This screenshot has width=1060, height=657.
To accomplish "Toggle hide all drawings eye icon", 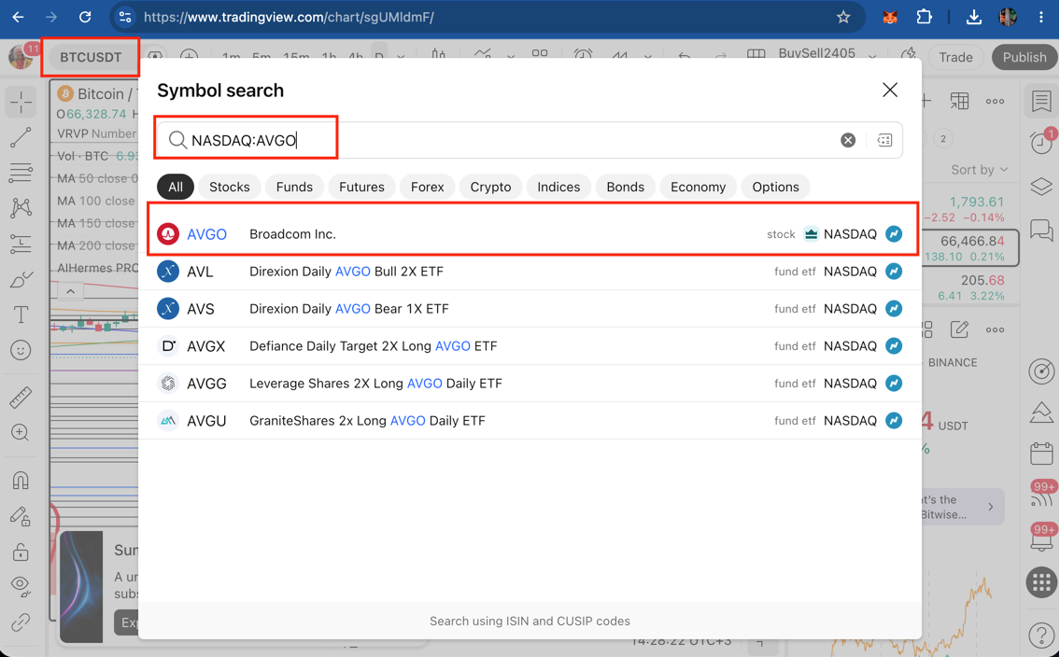I will point(21,586).
